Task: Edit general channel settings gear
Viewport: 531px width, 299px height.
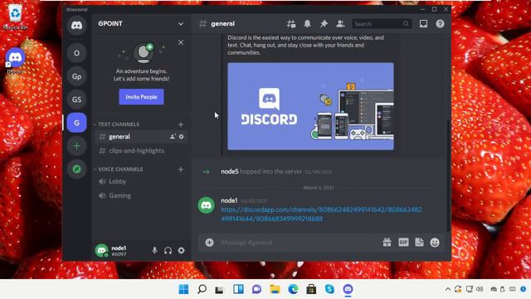Action: click(182, 136)
